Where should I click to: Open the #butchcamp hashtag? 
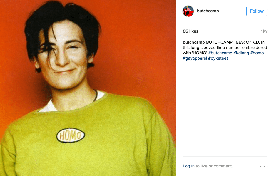point(220,53)
